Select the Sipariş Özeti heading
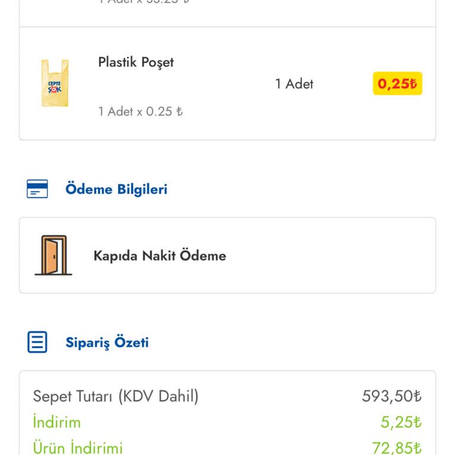 [107, 342]
